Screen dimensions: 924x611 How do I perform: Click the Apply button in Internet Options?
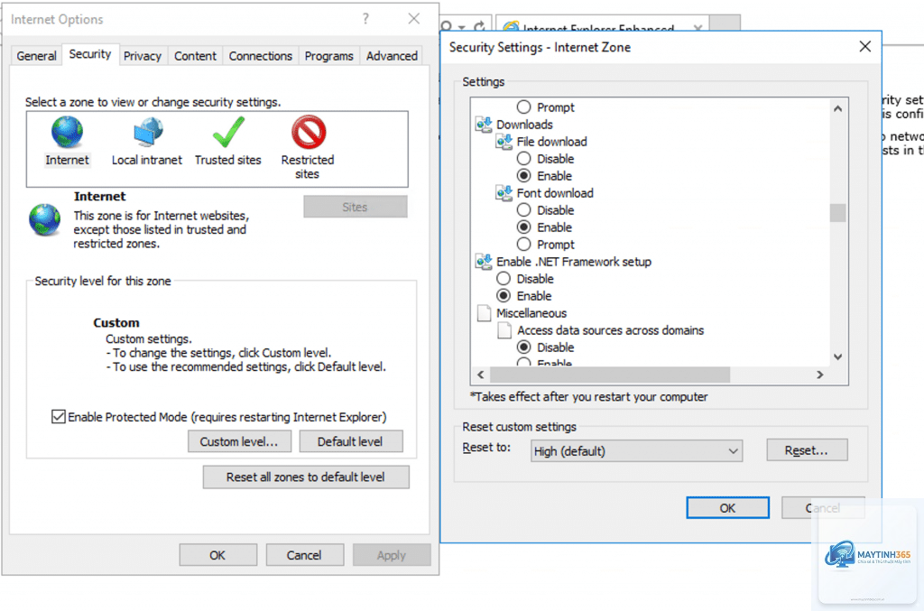point(392,555)
